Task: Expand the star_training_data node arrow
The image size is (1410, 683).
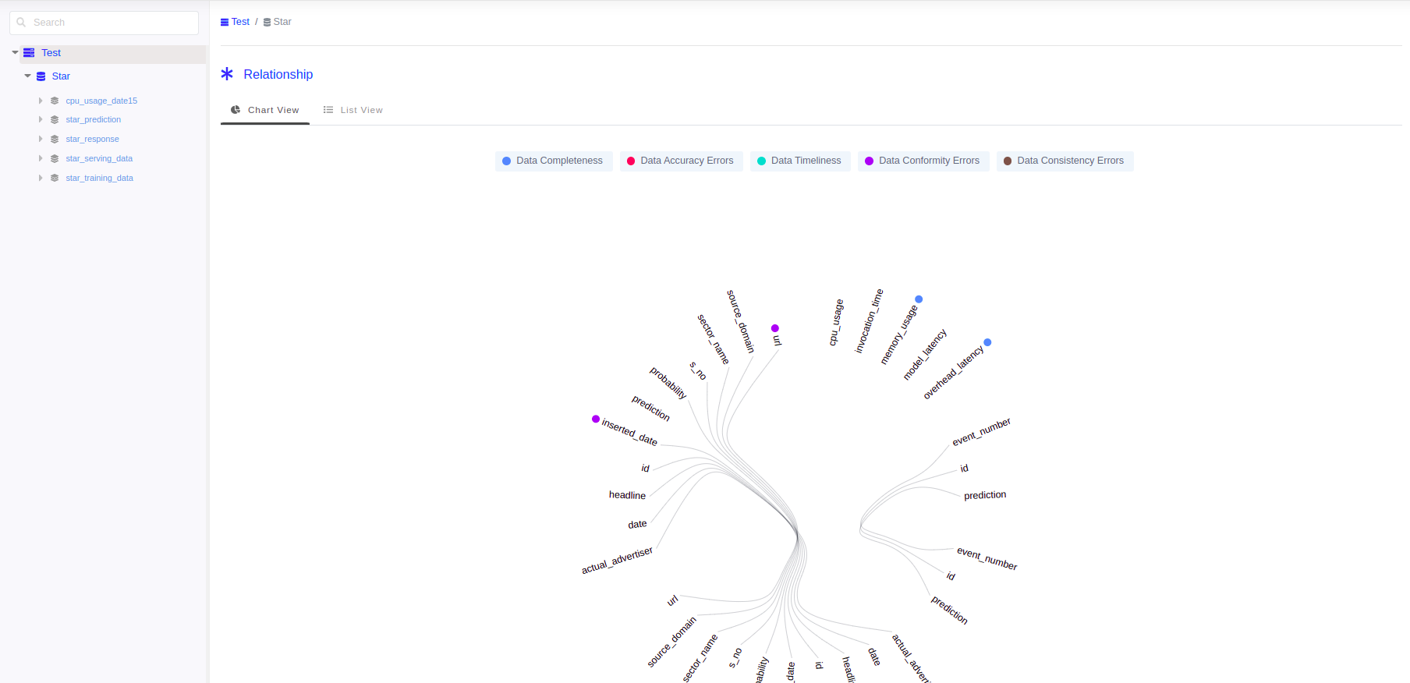Action: [x=41, y=179]
